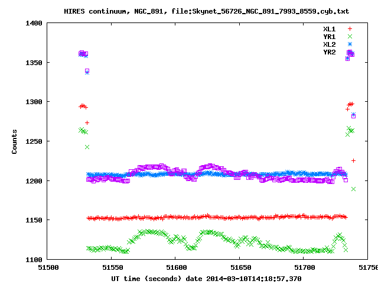The height and width of the screenshot is (284, 378).
Task: Click the 1350 y-axis tick label
Action: click(x=34, y=63)
